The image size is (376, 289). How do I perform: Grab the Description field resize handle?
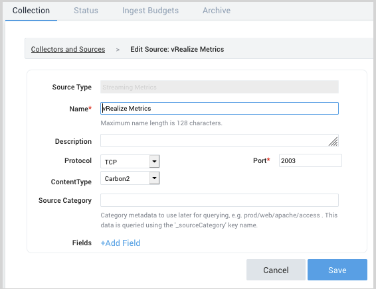click(333, 141)
